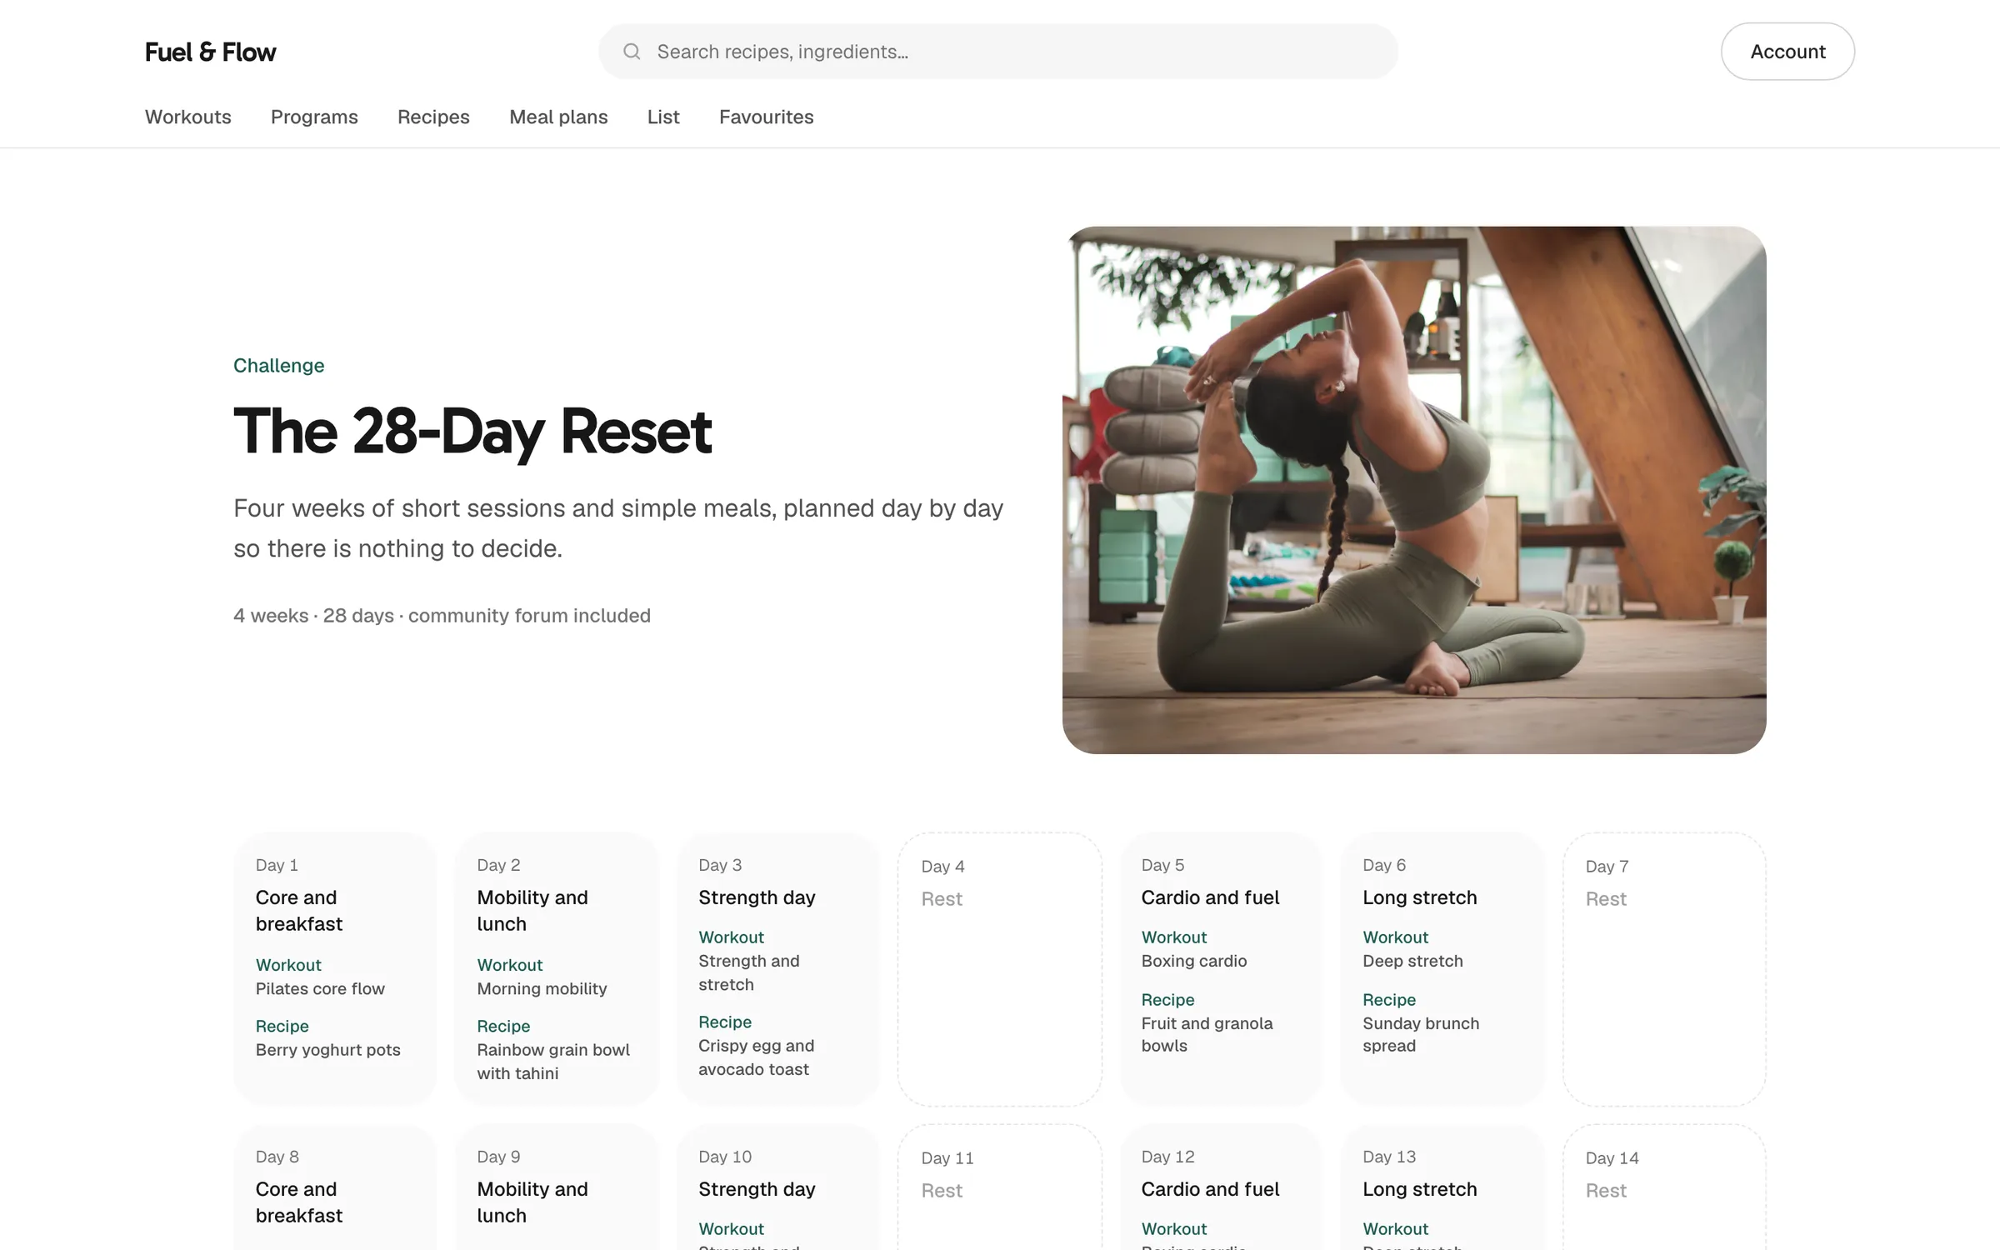Open Day 6 Deep stretch workout

pos(1412,961)
